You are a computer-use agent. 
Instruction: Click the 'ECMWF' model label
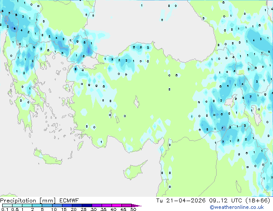click(x=69, y=201)
